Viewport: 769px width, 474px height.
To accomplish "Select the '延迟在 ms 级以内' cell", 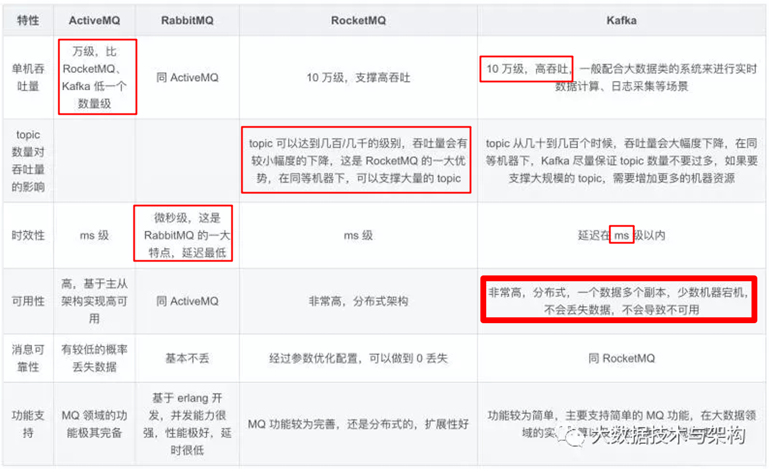I will point(621,235).
